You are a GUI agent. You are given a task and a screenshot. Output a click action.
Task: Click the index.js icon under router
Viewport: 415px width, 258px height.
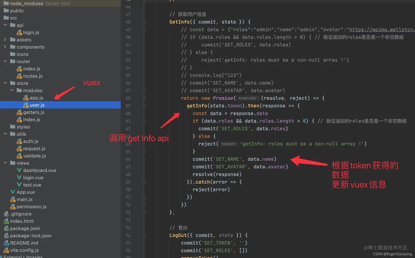tap(19, 69)
